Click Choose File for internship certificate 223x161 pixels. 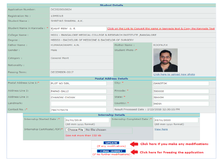pos(75,130)
